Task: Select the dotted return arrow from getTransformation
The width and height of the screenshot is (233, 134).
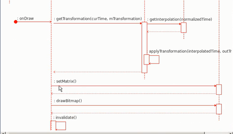Action: click(x=98, y=72)
